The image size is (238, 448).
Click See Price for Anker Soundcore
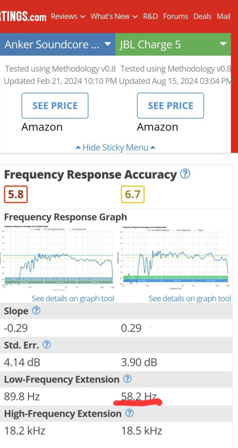(55, 105)
